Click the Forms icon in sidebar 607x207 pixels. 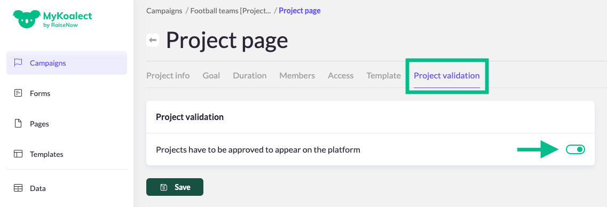[x=18, y=93]
